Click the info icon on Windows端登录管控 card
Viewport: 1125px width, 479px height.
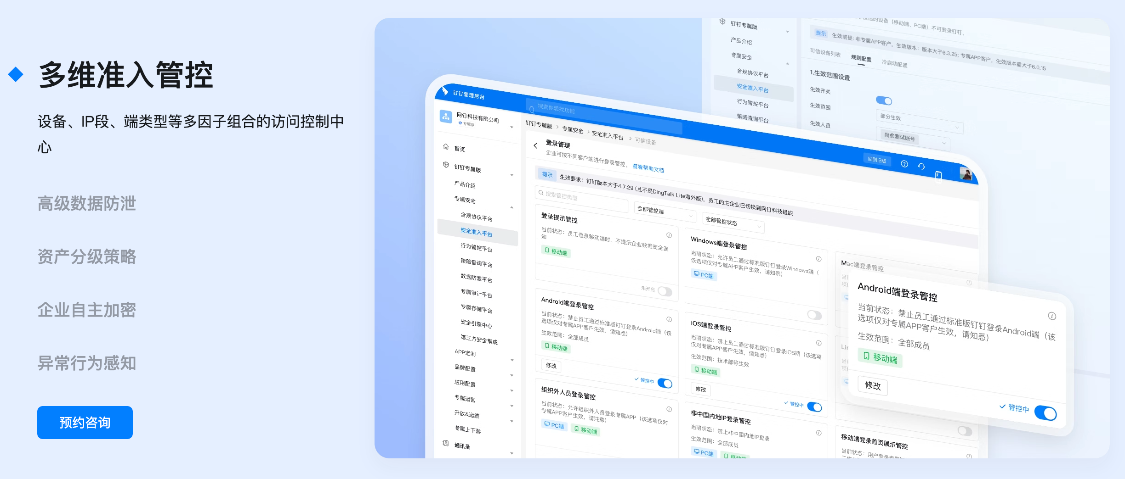pyautogui.click(x=818, y=259)
